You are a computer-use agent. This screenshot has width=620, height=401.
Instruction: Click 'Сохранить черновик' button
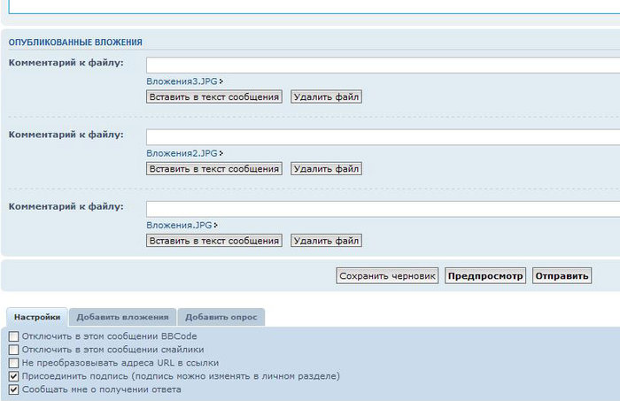pyautogui.click(x=388, y=276)
